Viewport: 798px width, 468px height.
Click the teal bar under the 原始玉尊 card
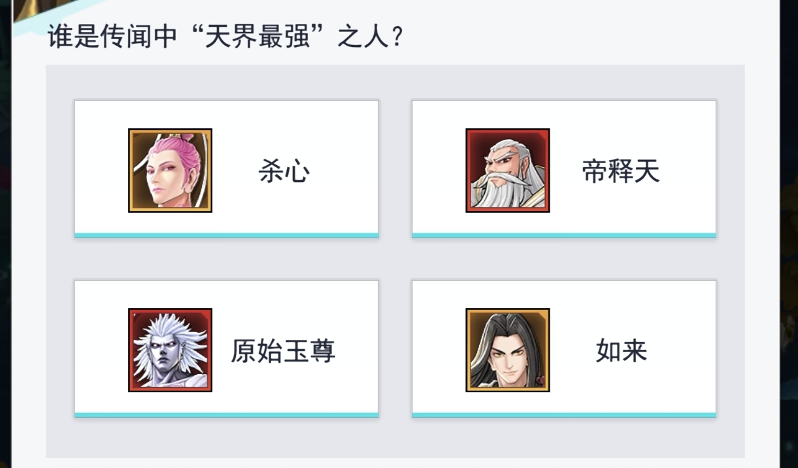tap(226, 415)
